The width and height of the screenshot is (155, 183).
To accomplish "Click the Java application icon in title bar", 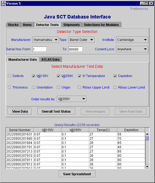I will point(3,3).
